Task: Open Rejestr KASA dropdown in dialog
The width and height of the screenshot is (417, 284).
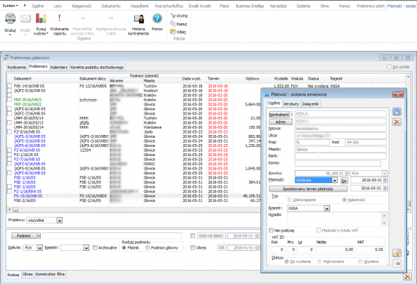Action: click(x=327, y=208)
